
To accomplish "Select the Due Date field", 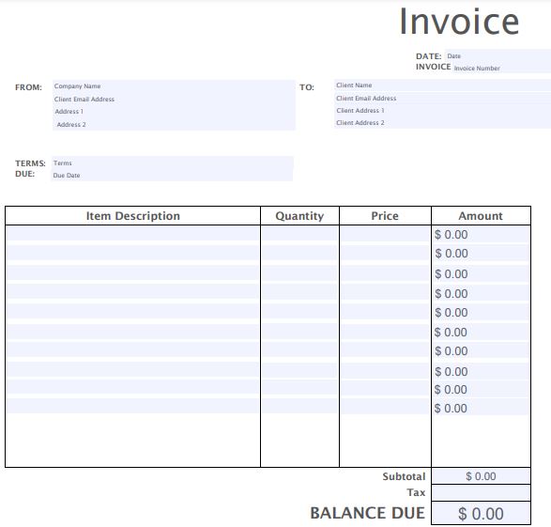I will 172,175.
